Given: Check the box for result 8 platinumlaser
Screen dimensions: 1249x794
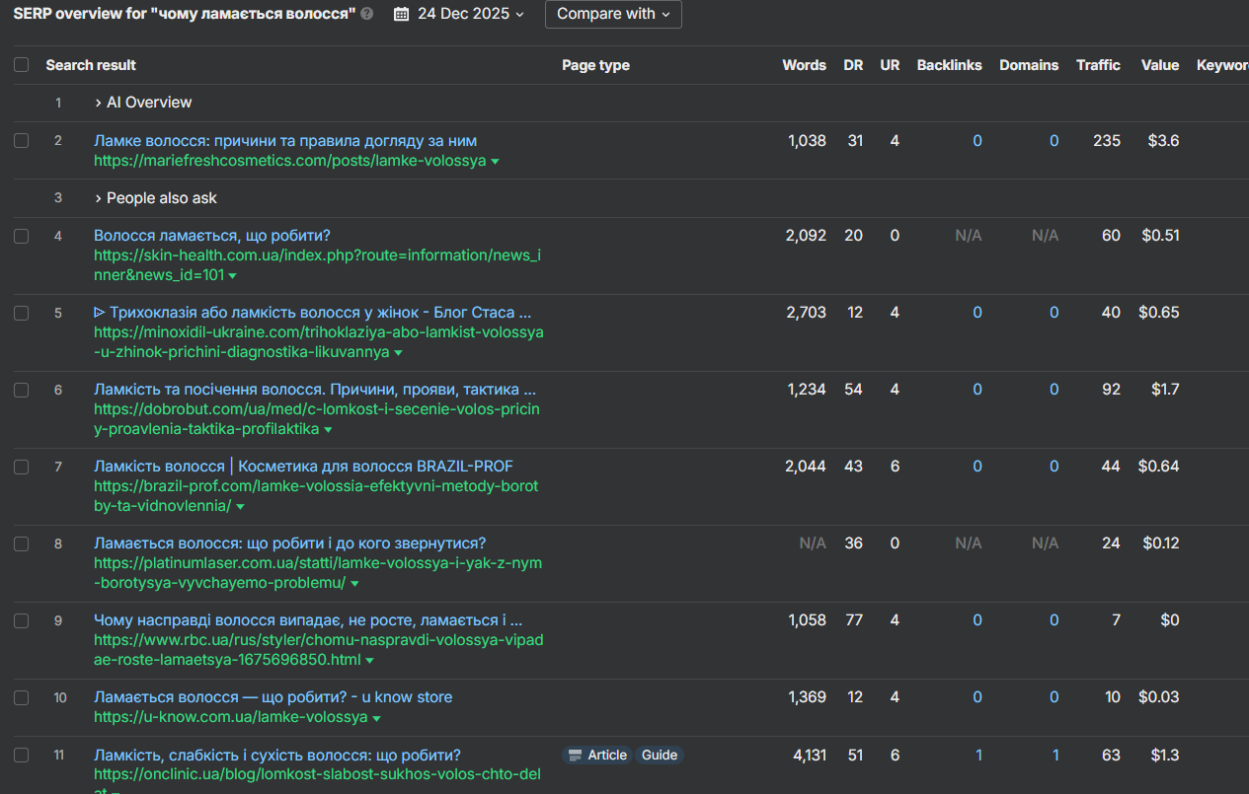Looking at the screenshot, I should tap(22, 543).
